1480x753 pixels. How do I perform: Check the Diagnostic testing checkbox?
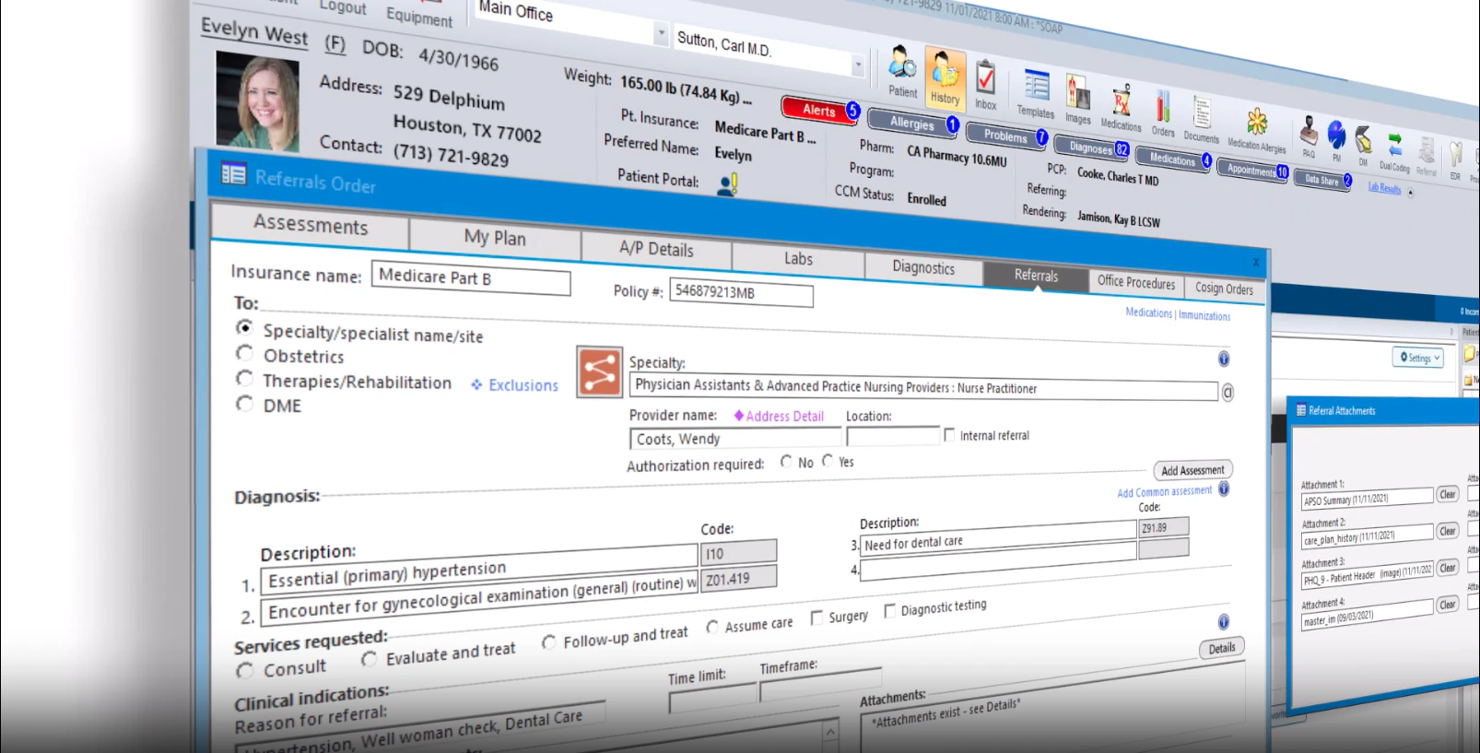pos(889,610)
